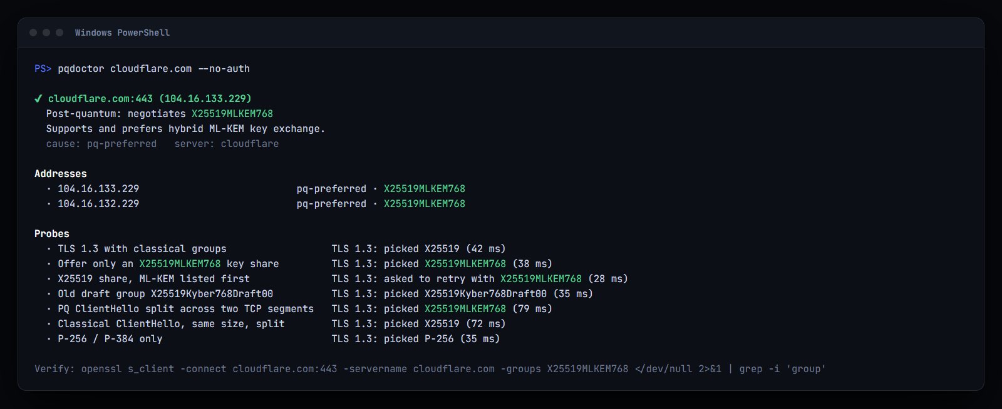
Task: Click the probe 'X25519 share, ML-KEM listed first'
Action: (154, 279)
